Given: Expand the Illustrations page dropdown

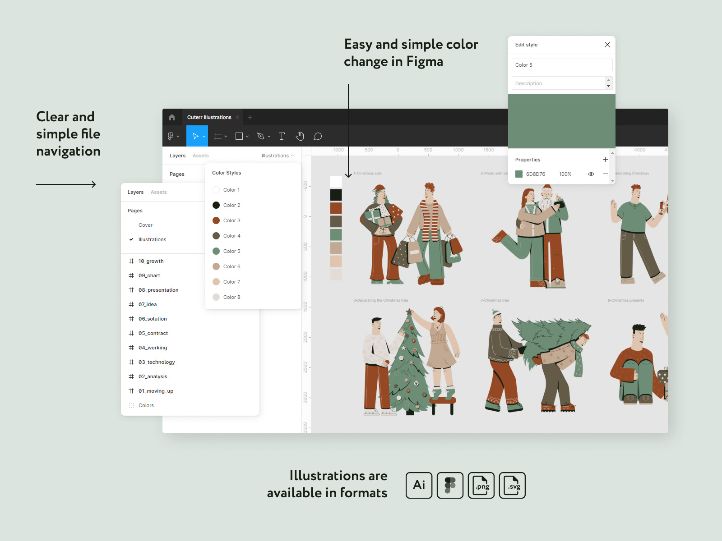Looking at the screenshot, I should (278, 156).
